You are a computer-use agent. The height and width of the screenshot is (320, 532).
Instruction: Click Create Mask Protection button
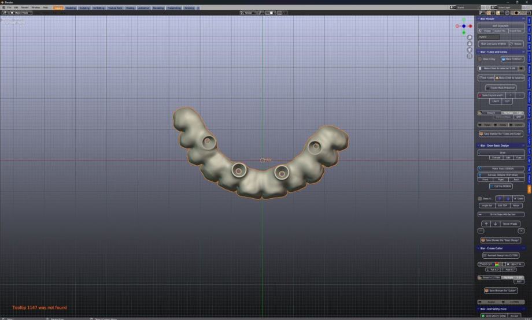click(x=501, y=88)
